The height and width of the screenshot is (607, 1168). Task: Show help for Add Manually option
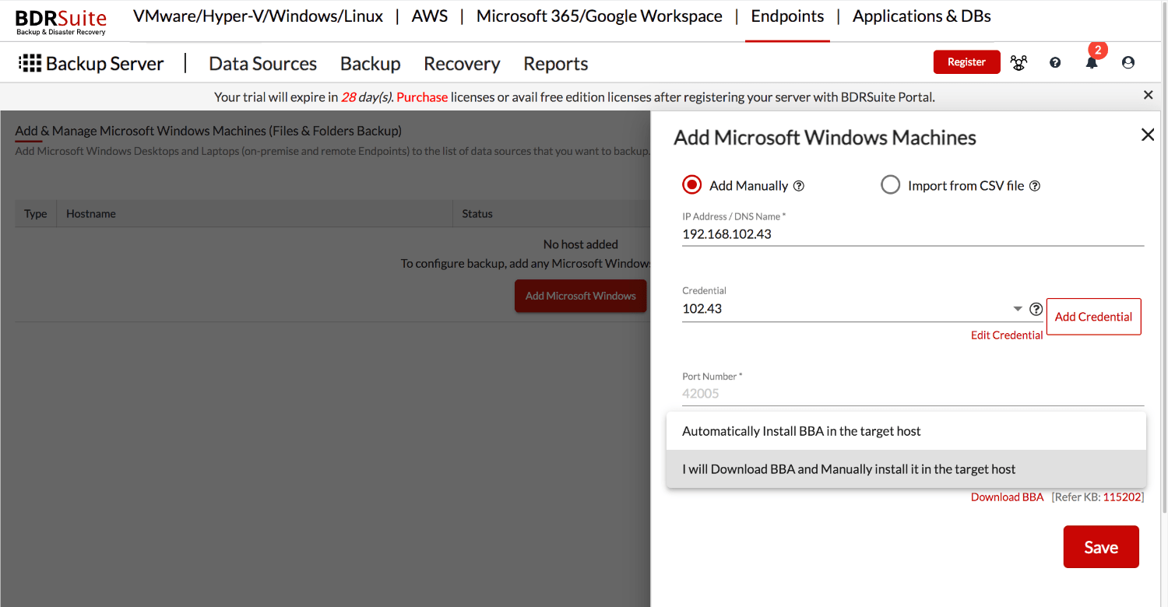click(799, 186)
